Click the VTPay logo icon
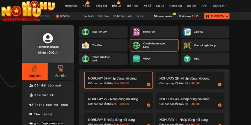Viewport: 251px width, 125px height. point(136,59)
